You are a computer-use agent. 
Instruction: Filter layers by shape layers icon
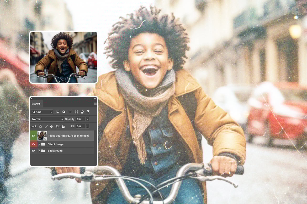76,112
